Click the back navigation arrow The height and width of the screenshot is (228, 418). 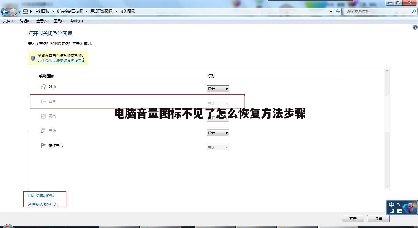[x=5, y=11]
